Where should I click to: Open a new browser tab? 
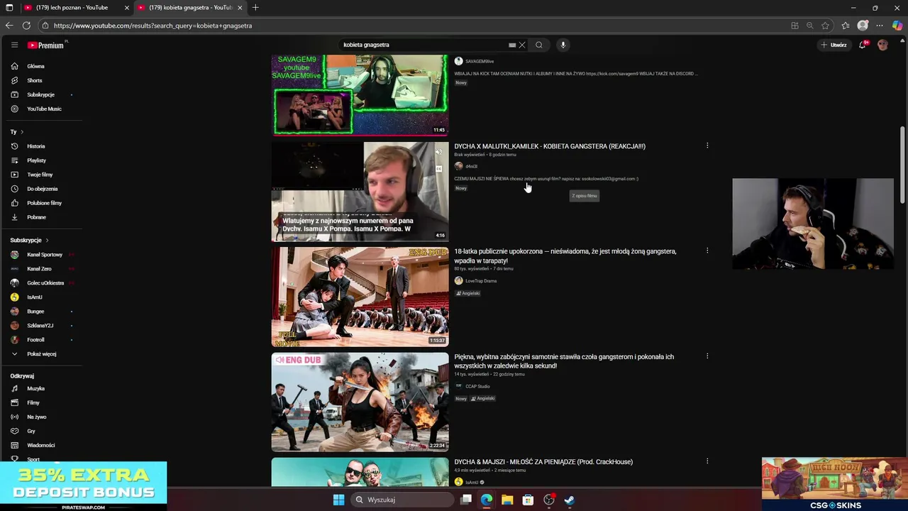coord(255,7)
